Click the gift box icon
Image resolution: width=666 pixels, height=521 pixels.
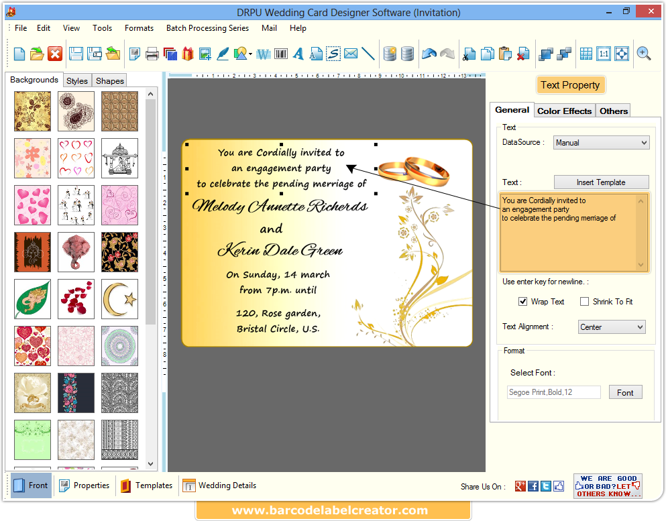(187, 54)
